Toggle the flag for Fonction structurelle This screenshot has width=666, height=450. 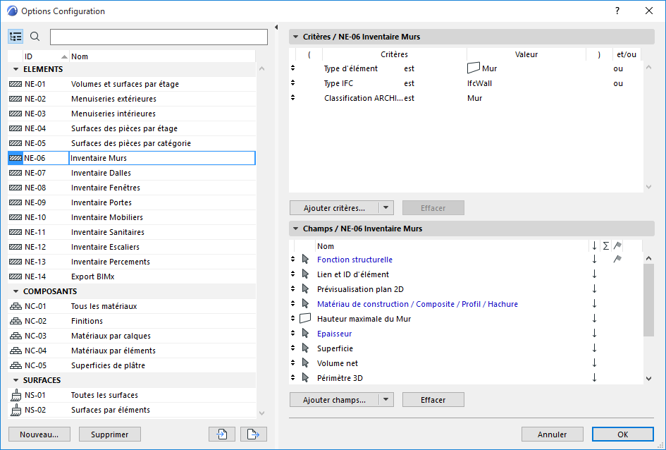point(617,260)
